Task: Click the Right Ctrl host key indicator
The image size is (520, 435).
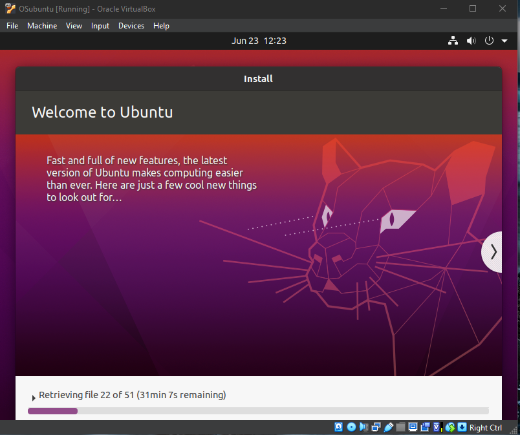Action: pos(486,427)
